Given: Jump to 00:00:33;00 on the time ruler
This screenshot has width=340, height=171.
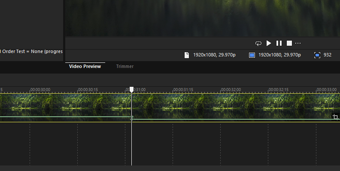Looking at the screenshot, I should (327, 89).
